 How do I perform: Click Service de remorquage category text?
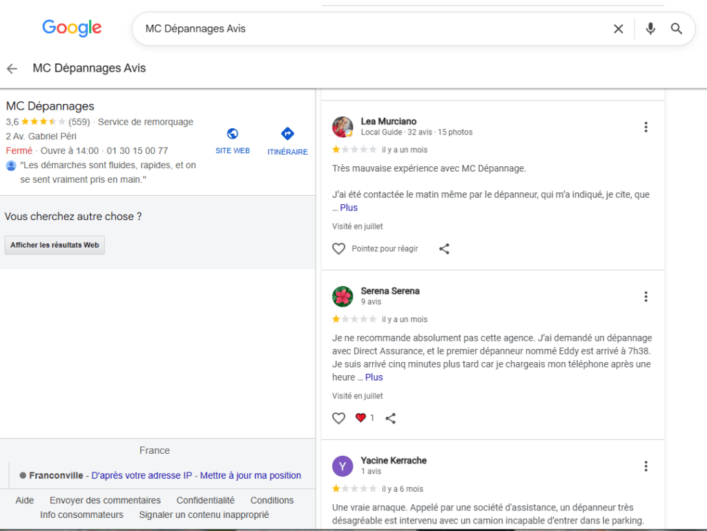146,122
